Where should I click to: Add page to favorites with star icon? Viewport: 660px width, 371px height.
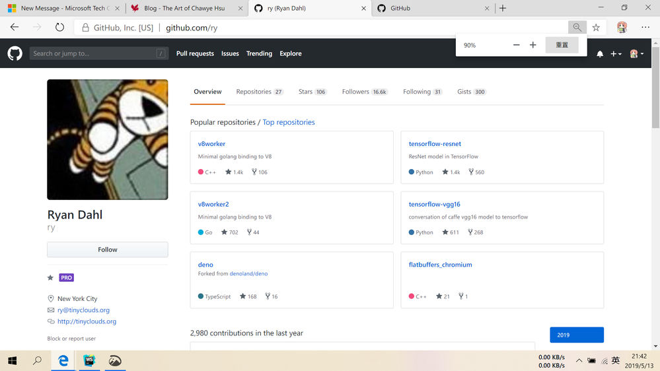pos(596,27)
